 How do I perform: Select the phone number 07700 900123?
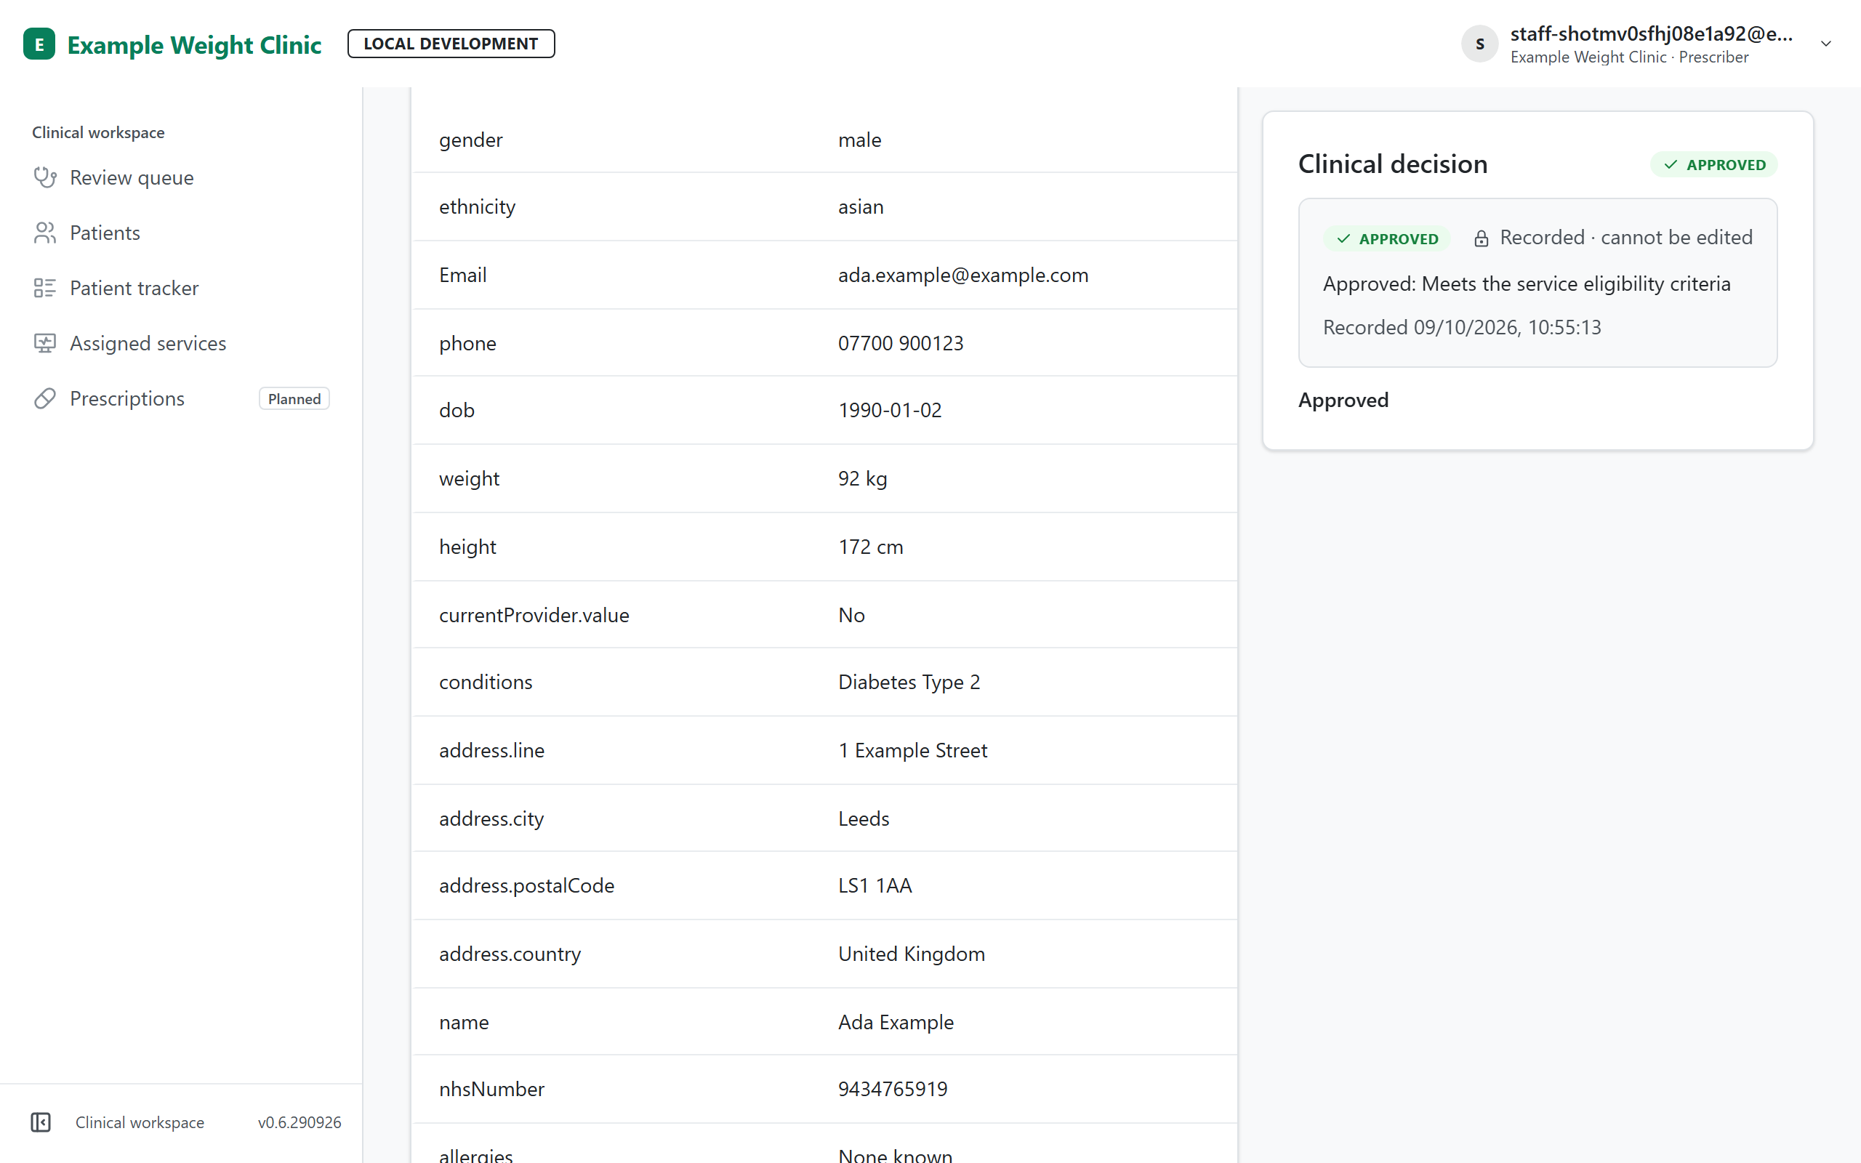click(x=901, y=343)
